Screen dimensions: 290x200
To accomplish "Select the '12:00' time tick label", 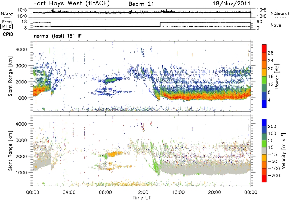I will (x=142, y=192).
